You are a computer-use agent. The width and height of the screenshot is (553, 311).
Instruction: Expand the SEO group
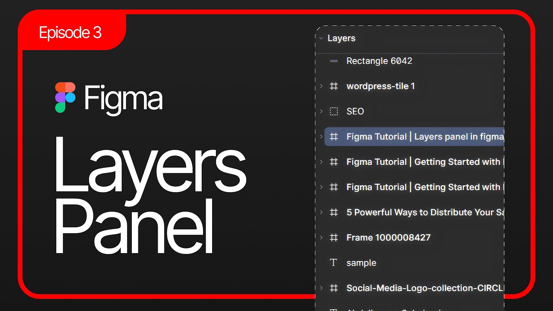pos(321,111)
